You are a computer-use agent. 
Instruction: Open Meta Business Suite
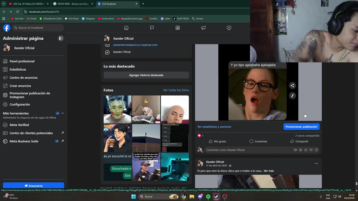click(34, 141)
